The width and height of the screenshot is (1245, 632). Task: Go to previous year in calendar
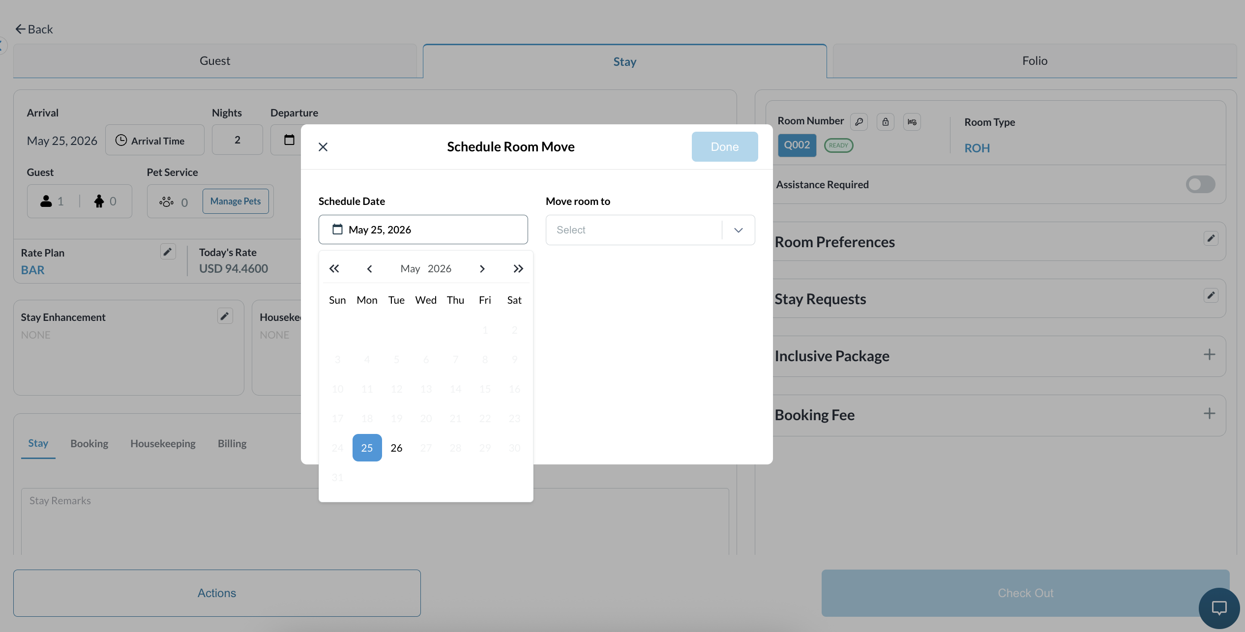tap(334, 268)
